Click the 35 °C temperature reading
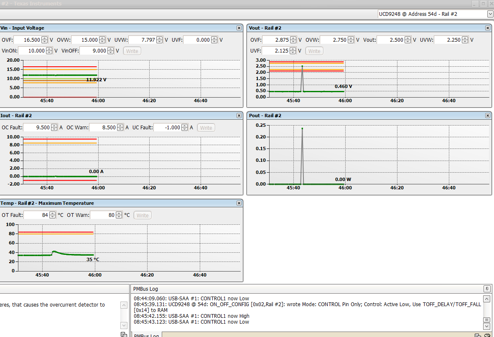The width and height of the screenshot is (494, 337). [93, 259]
